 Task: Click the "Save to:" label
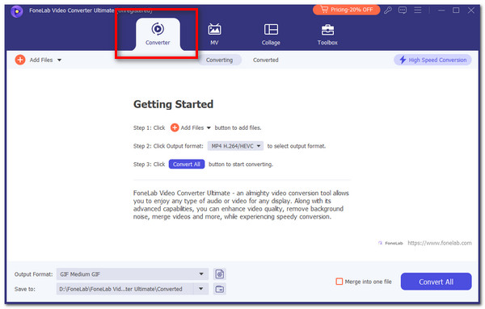[25, 290]
